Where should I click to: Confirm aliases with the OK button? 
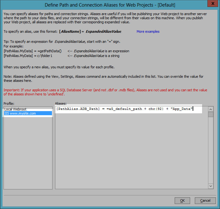pyautogui.click(x=182, y=201)
